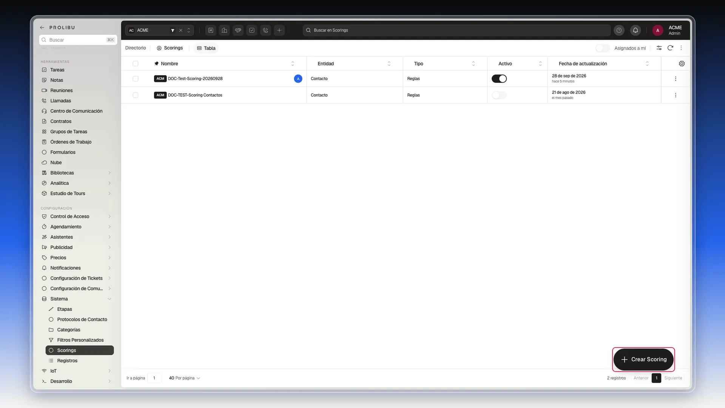Open Filtros Personalizados in the sidebar
Screen dimensions: 725x408
tap(80, 340)
